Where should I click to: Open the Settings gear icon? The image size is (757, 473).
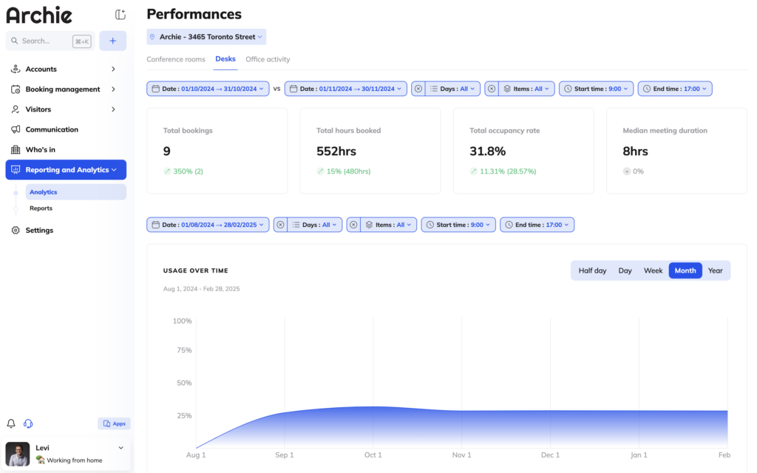coord(16,230)
